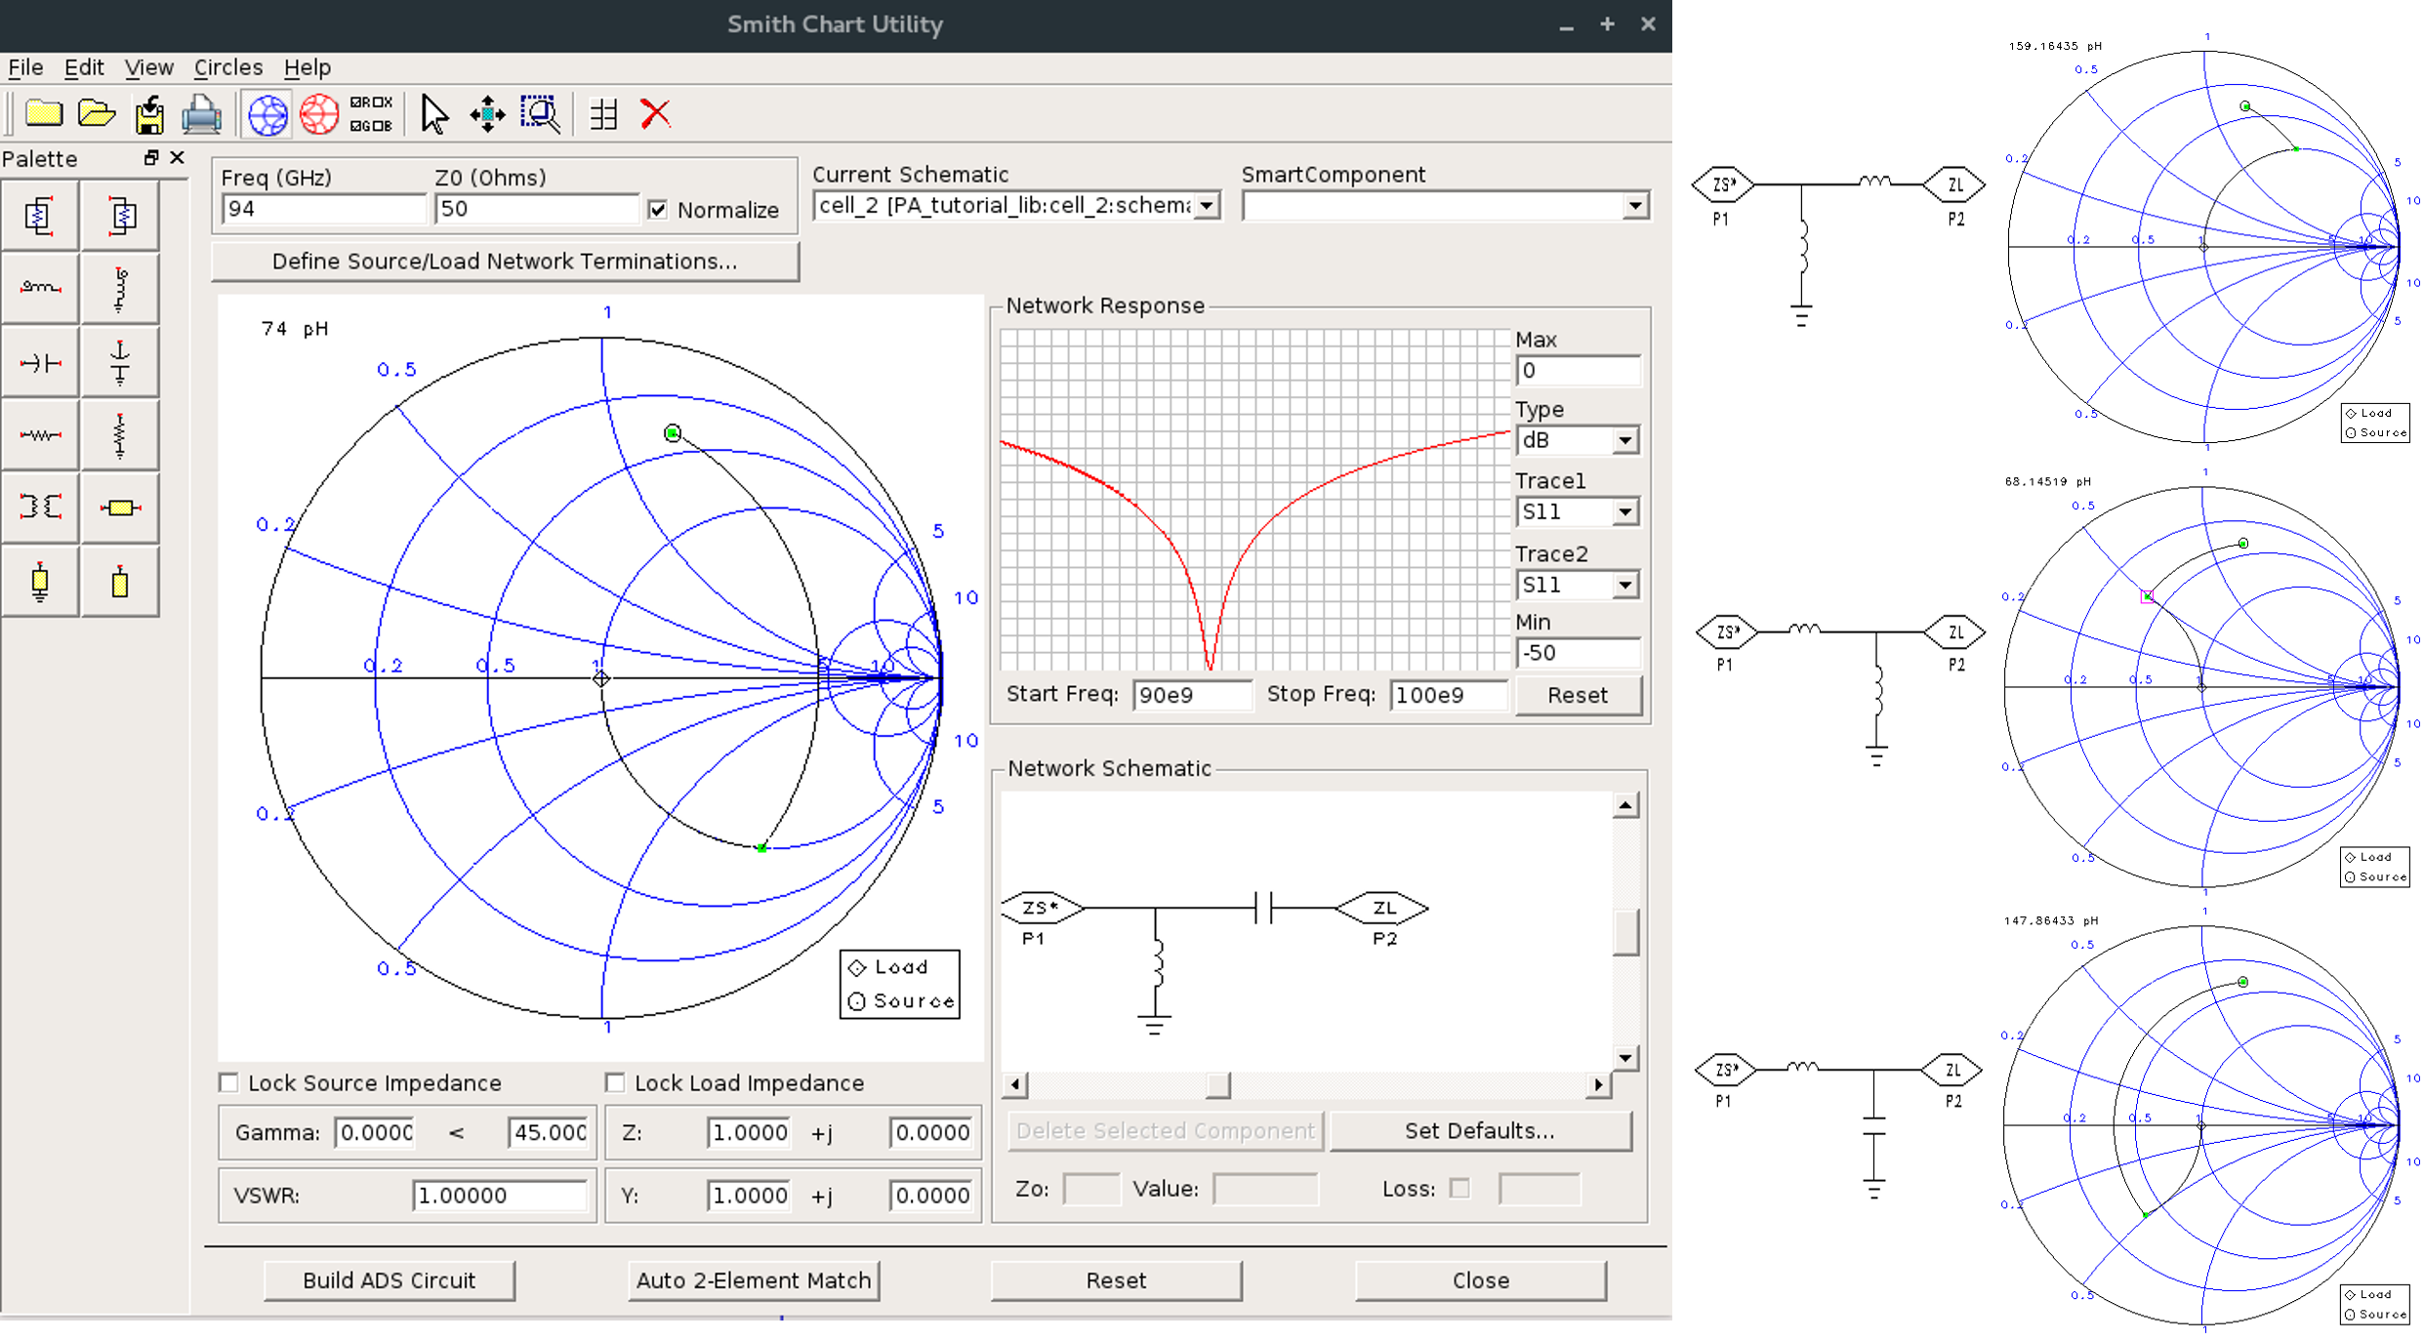Open the Edit menu

point(84,67)
